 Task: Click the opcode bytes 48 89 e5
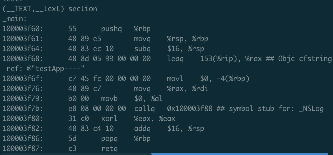click(85, 39)
